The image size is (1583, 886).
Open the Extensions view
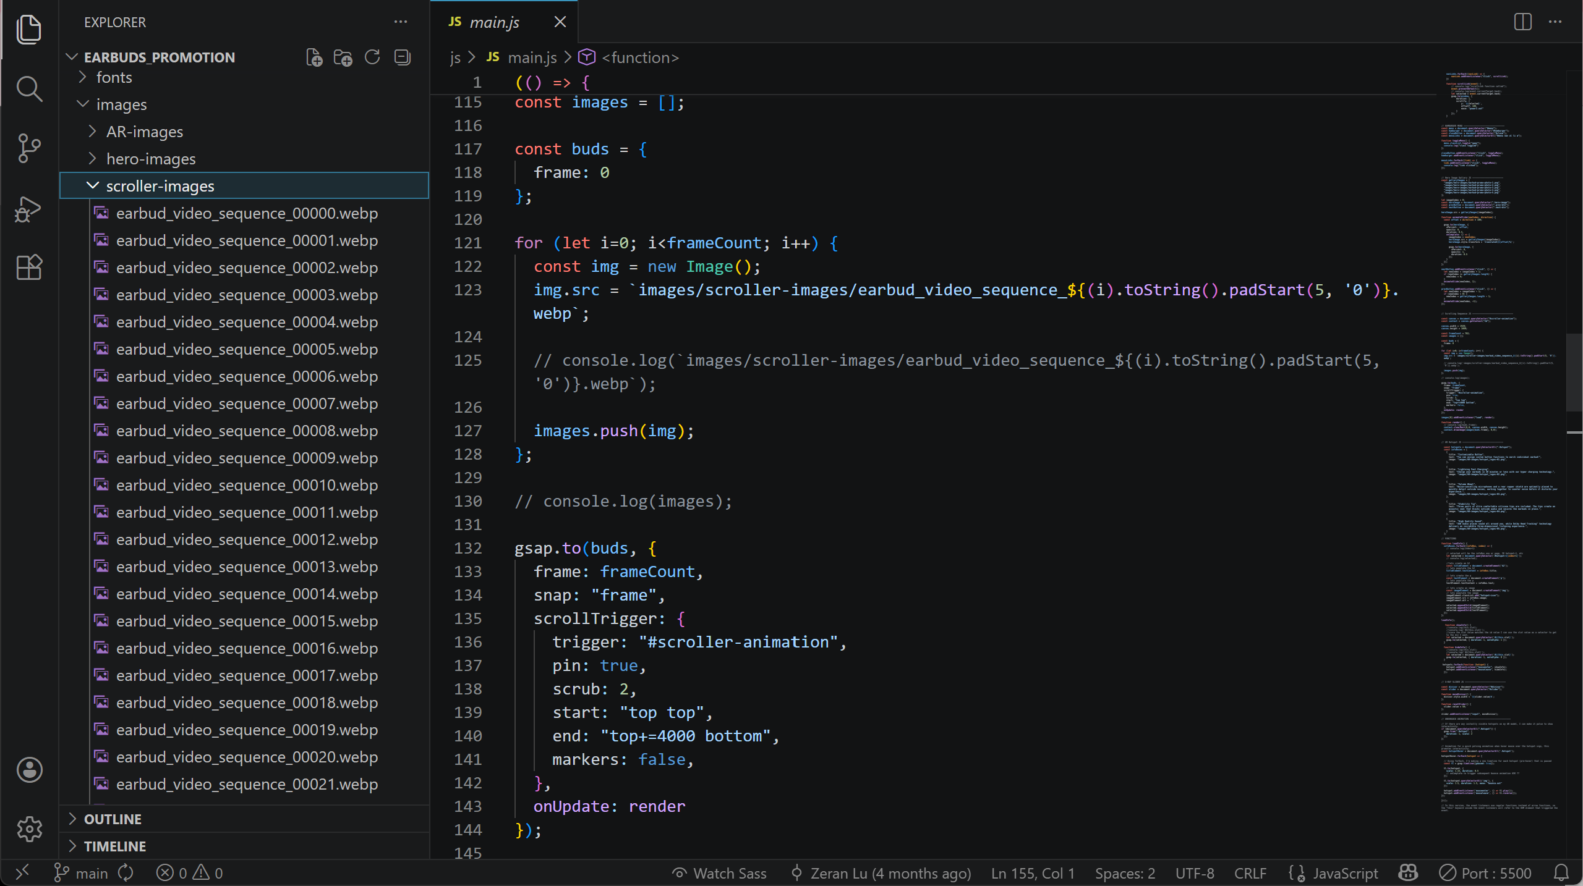tap(29, 268)
